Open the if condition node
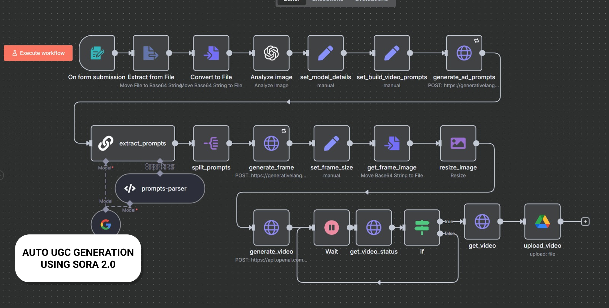Screen dimensions: 609x308 click(422, 228)
